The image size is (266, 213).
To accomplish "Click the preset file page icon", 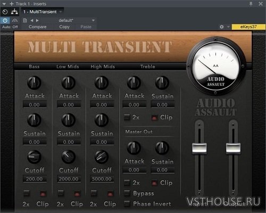I will pyautogui.click(x=25, y=21).
